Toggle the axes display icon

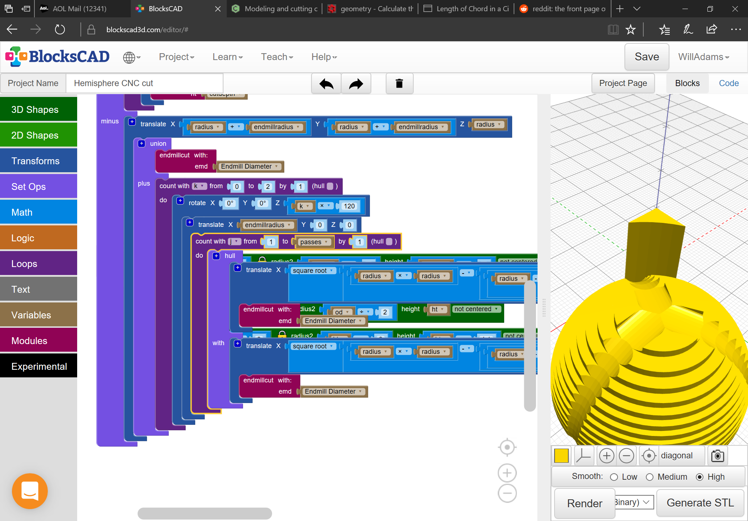pyautogui.click(x=583, y=456)
